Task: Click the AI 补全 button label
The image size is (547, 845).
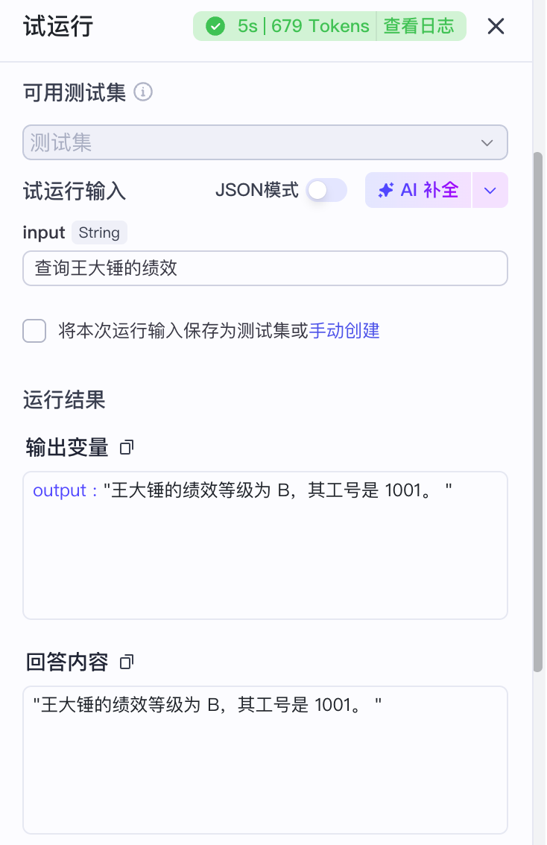Action: [x=429, y=191]
